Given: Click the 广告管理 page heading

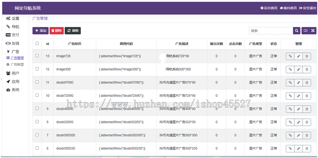Looking at the screenshot, I should pyautogui.click(x=40, y=19).
